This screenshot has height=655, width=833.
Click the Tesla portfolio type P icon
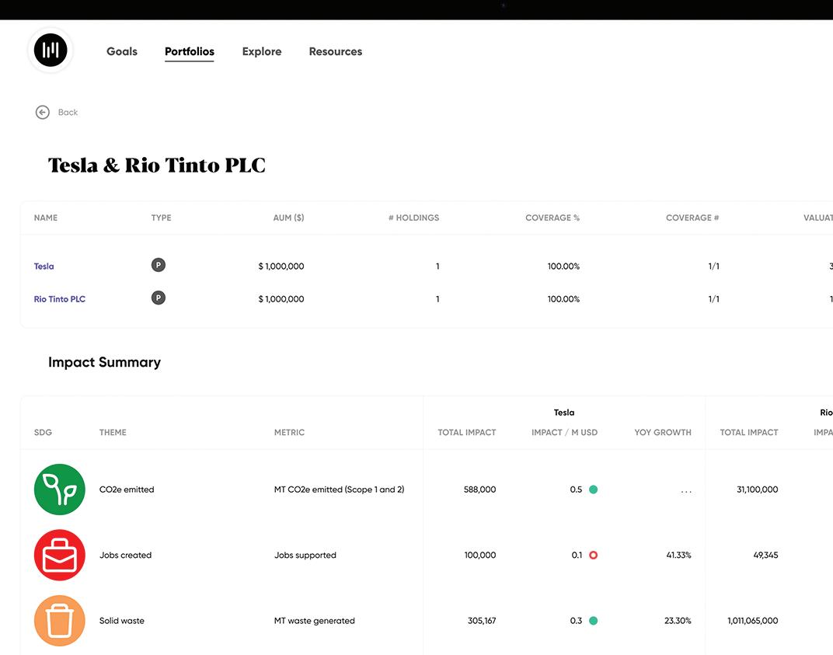[x=159, y=265]
